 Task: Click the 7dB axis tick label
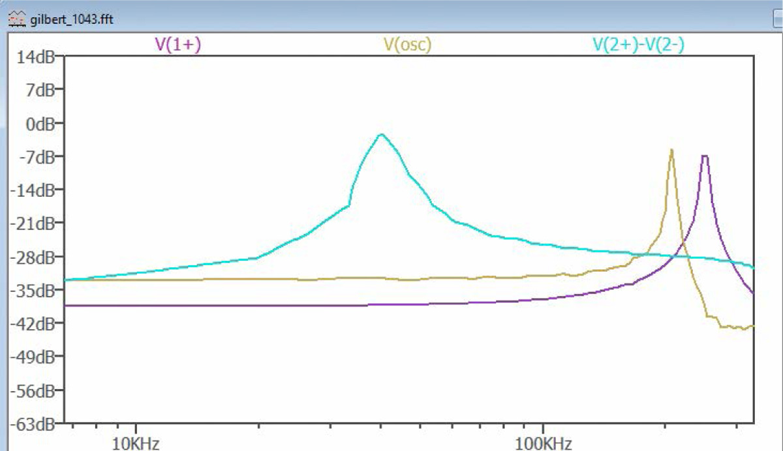coord(37,89)
